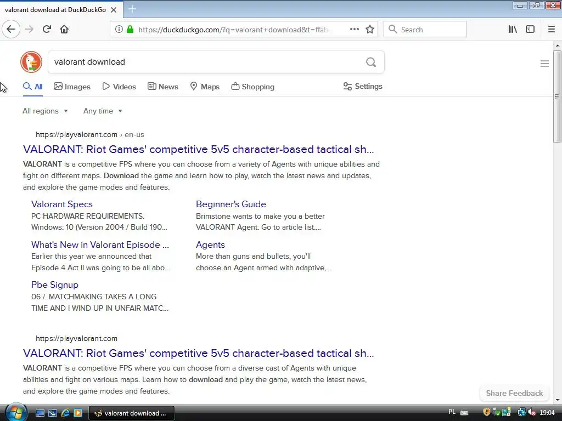This screenshot has height=421, width=562.
Task: Reload the current page
Action: pyautogui.click(x=47, y=30)
